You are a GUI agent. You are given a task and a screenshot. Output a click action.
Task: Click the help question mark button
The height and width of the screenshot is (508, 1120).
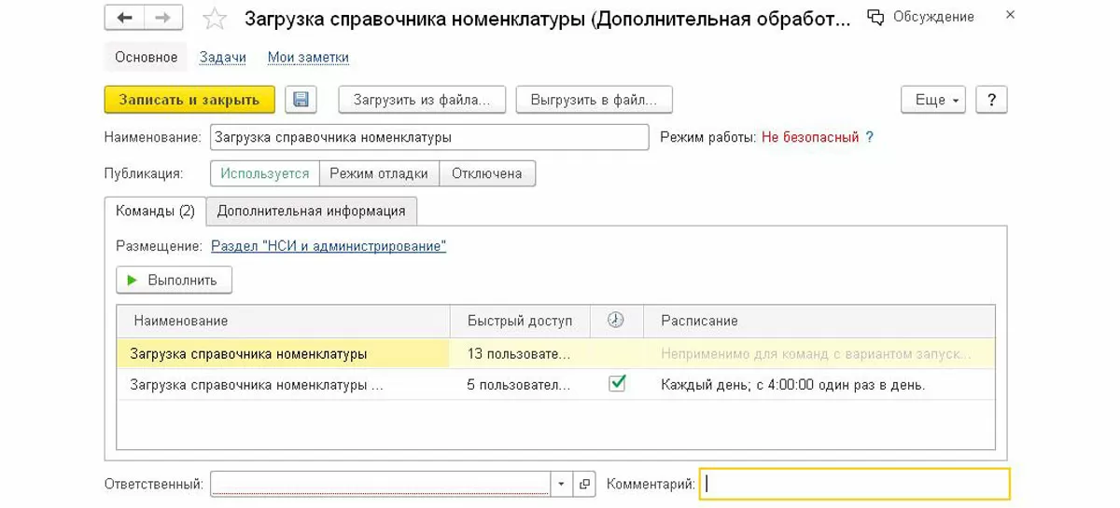(991, 100)
